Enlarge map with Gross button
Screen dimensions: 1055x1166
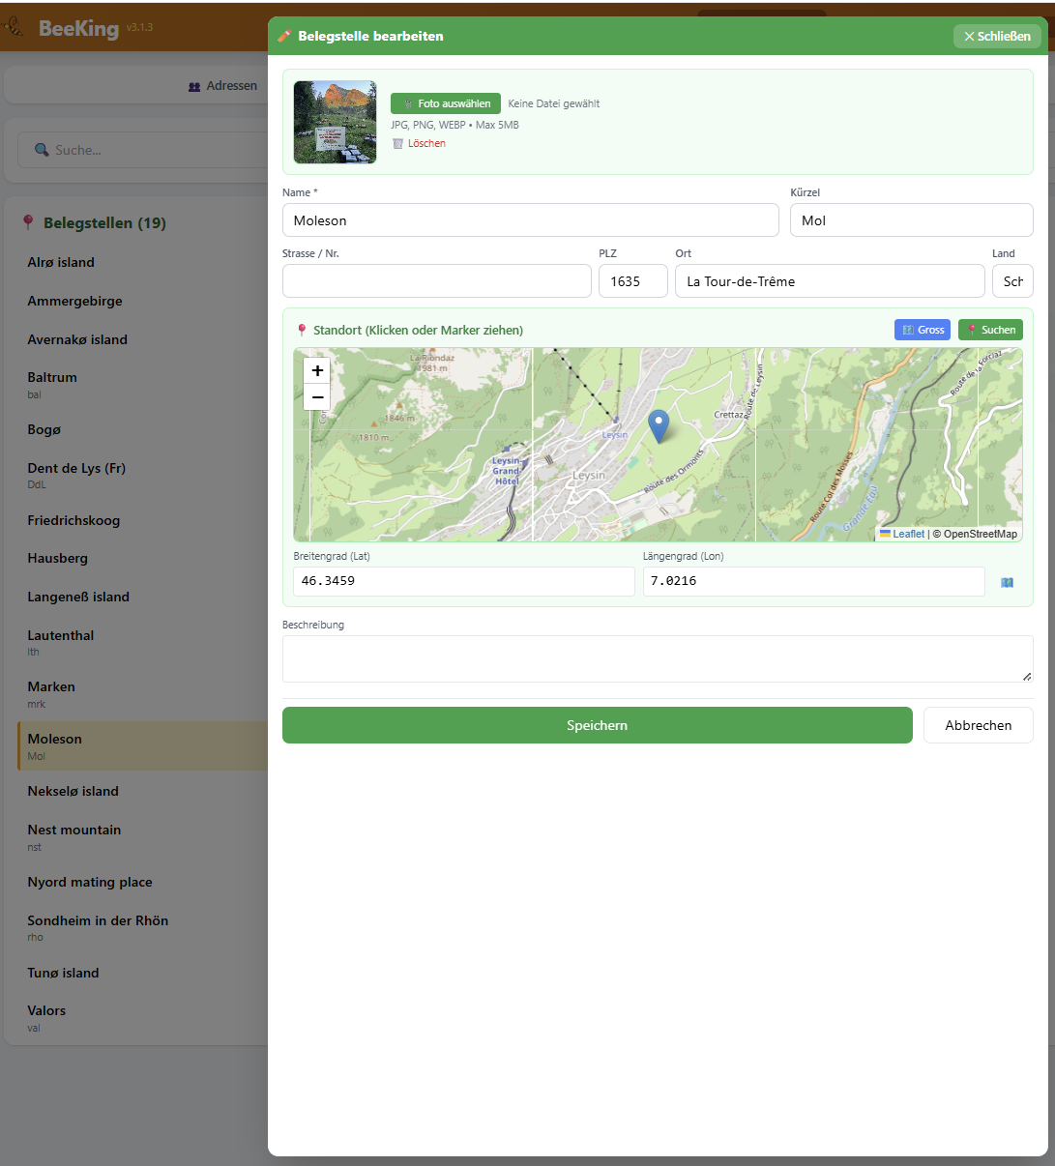tap(923, 330)
